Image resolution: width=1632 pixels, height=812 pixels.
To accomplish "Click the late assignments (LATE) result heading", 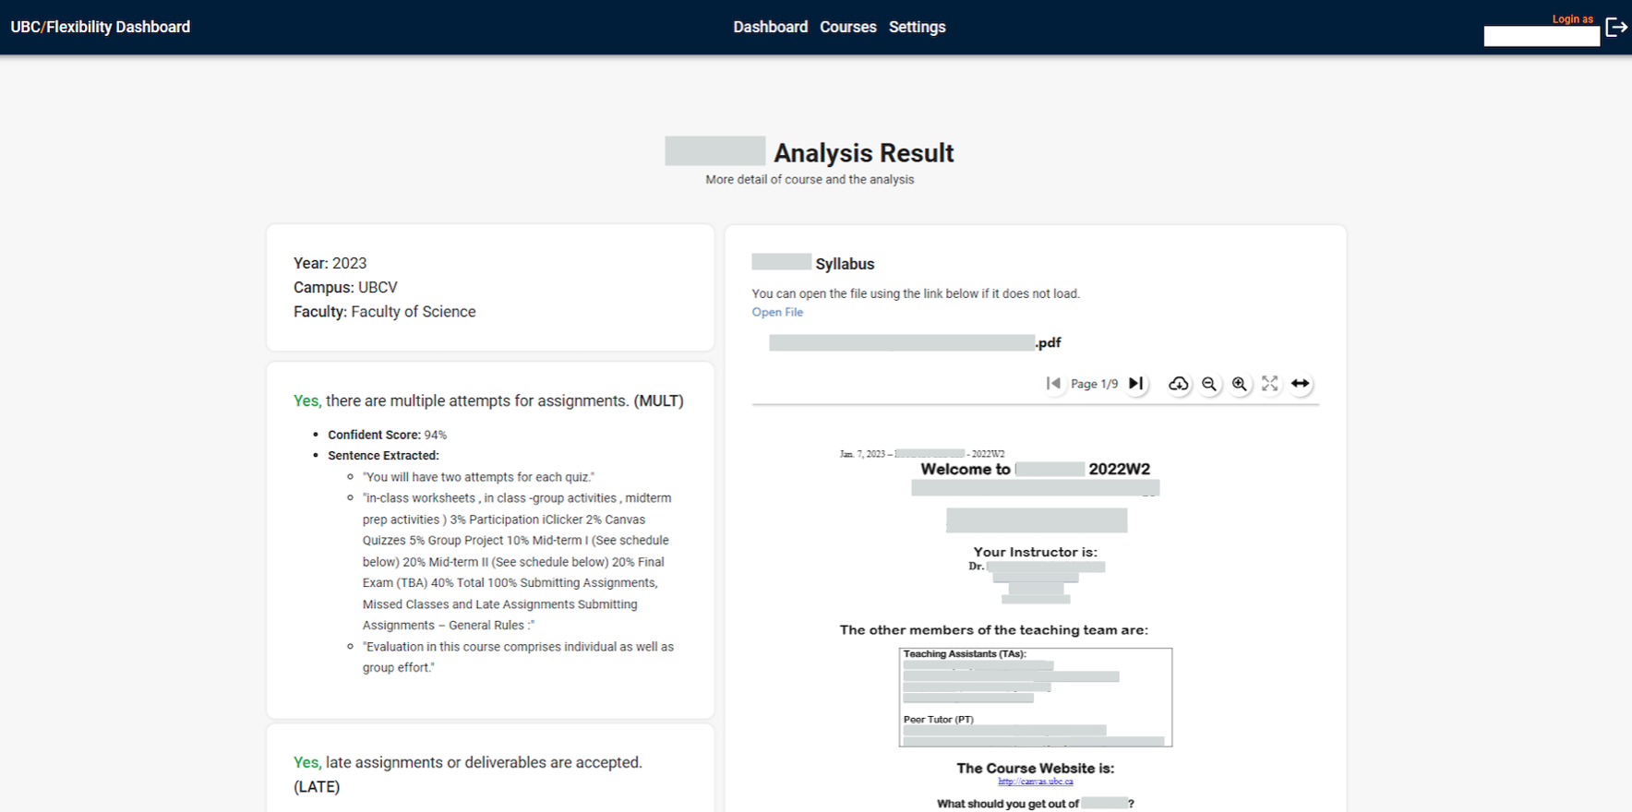I will (468, 774).
